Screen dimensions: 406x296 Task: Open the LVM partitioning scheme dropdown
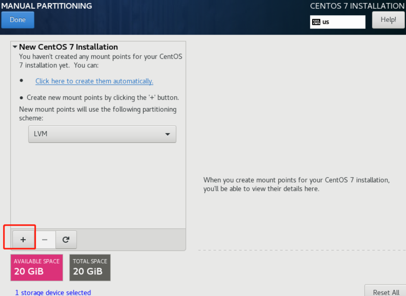click(x=102, y=134)
